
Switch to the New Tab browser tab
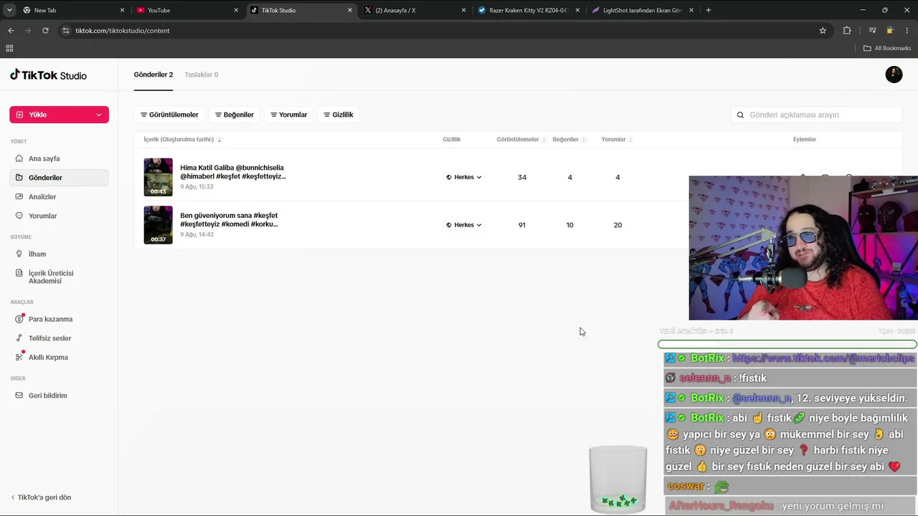(x=72, y=10)
